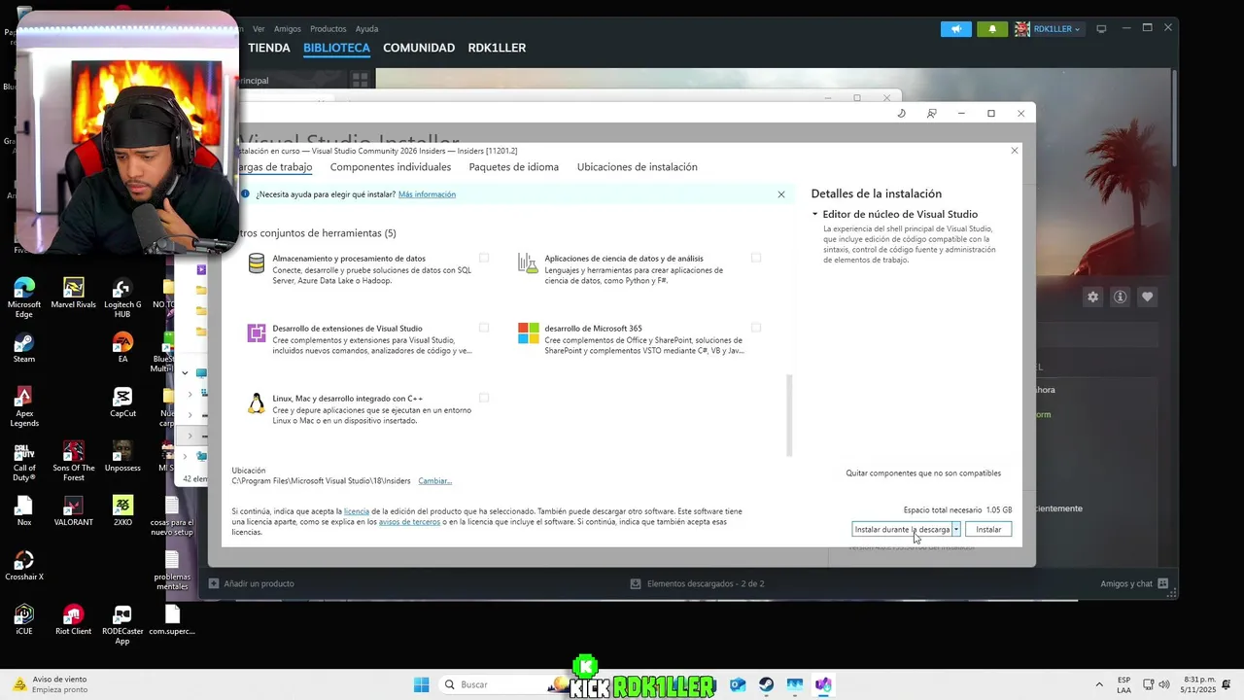
Task: Click the chart icon for ciencia de datos
Action: (528, 262)
